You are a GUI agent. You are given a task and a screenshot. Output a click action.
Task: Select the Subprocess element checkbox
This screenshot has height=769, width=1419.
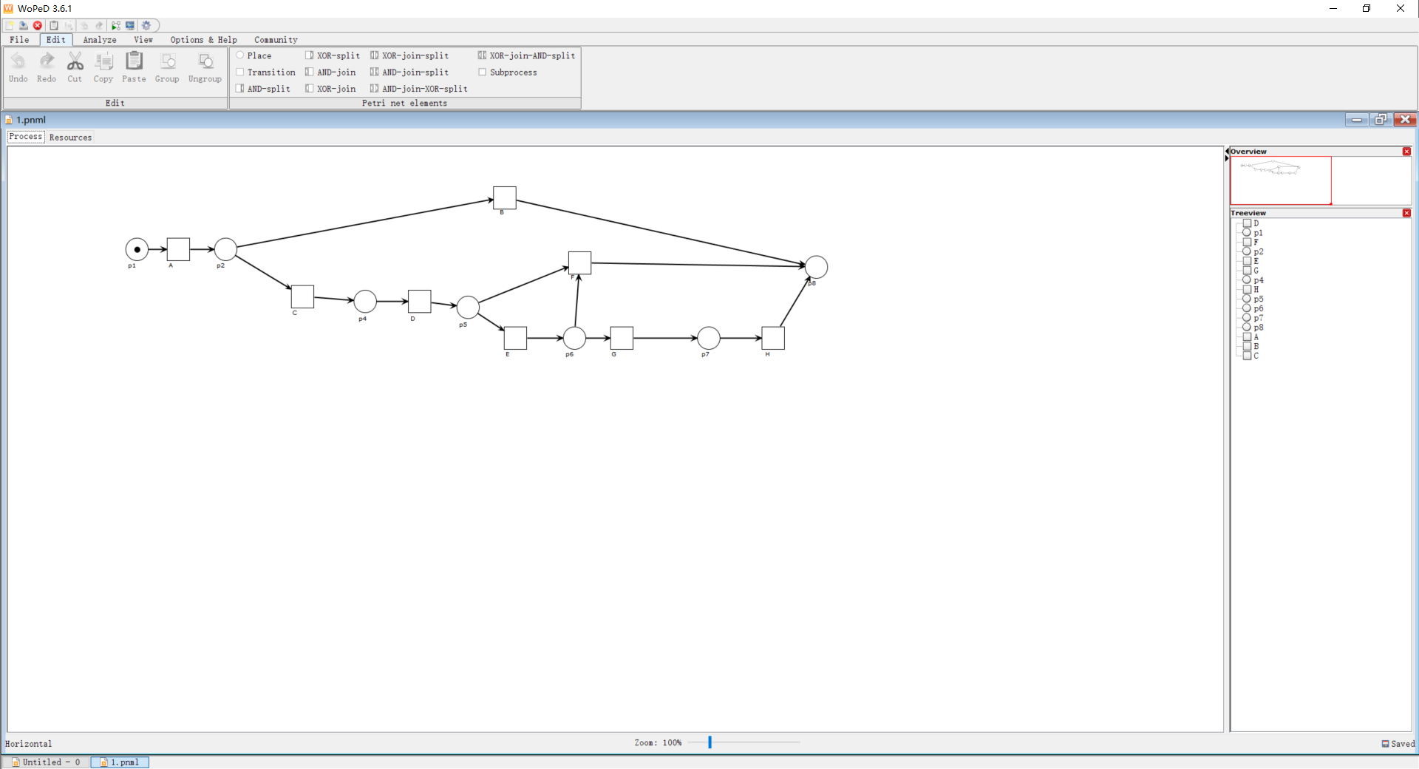tap(508, 72)
